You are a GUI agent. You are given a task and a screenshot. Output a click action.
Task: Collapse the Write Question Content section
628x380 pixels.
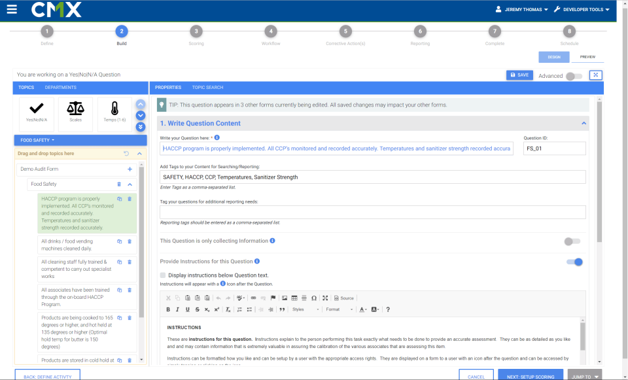(584, 124)
